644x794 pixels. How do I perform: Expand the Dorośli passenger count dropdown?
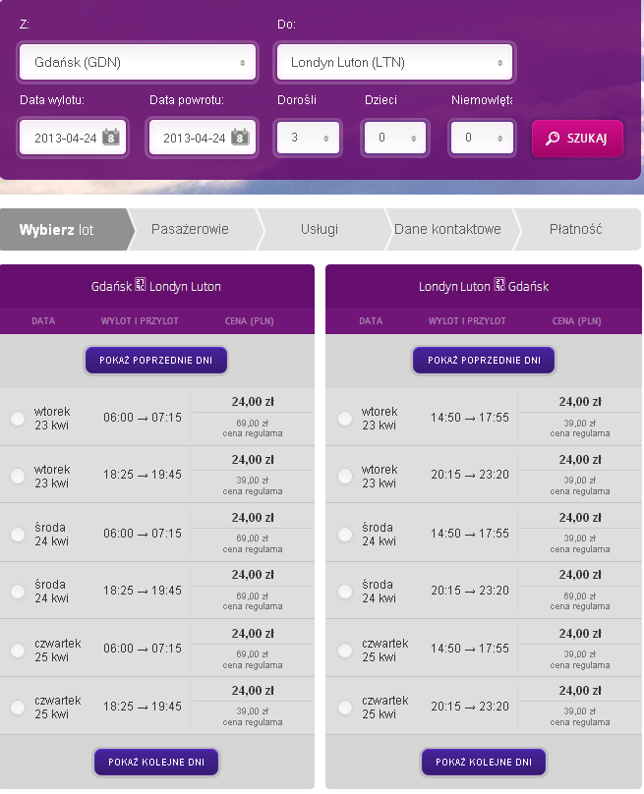[308, 138]
